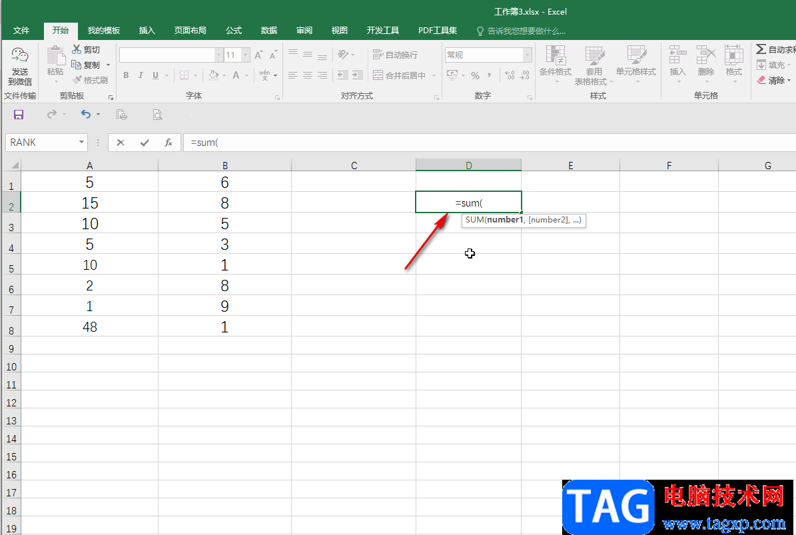Click the print preview icon
This screenshot has height=535, width=796.
(158, 115)
